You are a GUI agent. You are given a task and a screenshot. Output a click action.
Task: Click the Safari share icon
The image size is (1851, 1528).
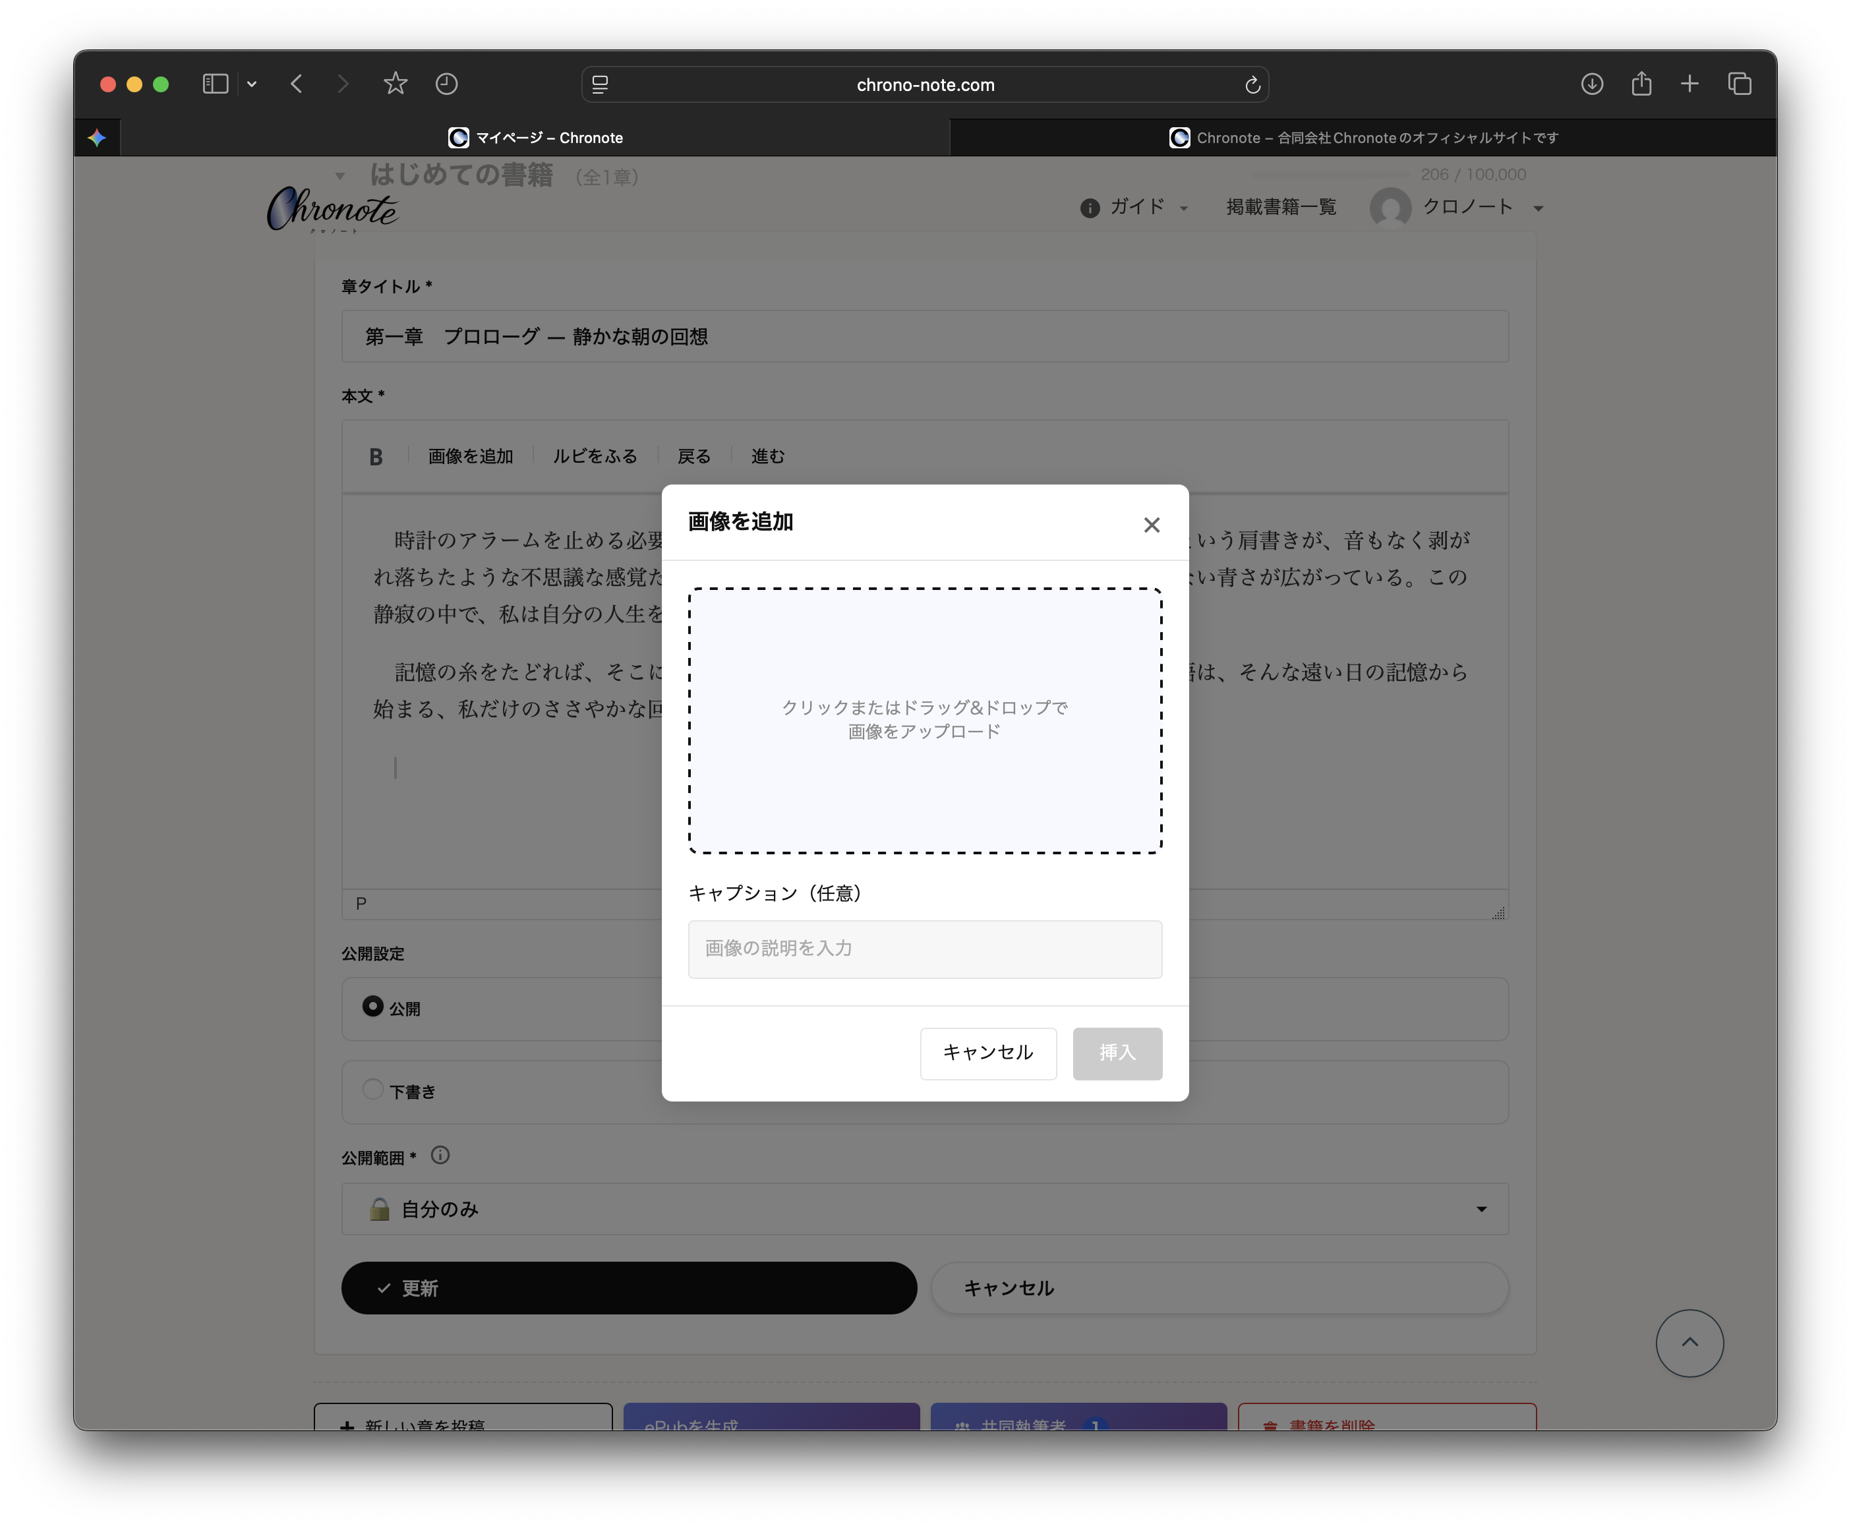[x=1641, y=83]
